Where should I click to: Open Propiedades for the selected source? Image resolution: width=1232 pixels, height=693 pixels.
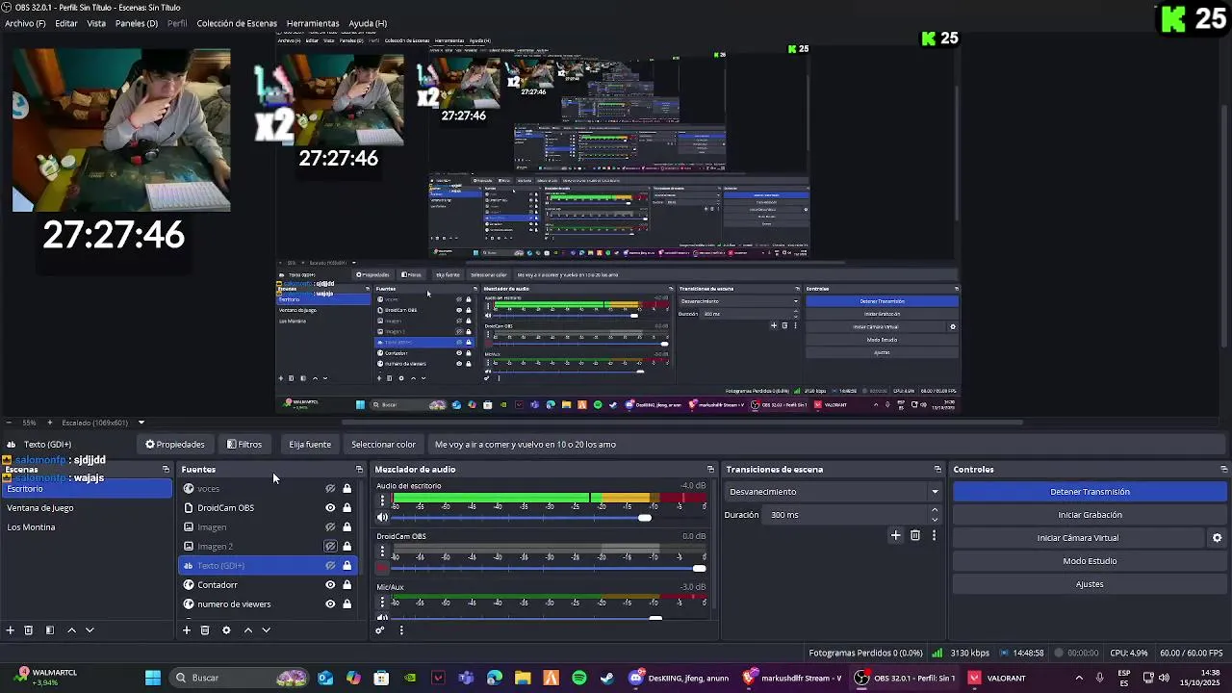coord(175,445)
